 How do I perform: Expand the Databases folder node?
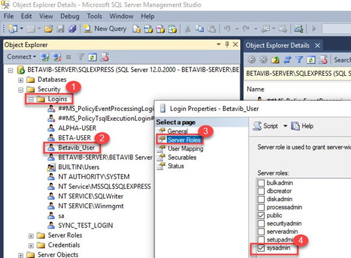tap(21, 80)
